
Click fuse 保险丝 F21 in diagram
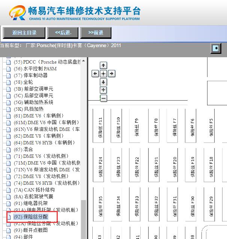click(x=154, y=165)
